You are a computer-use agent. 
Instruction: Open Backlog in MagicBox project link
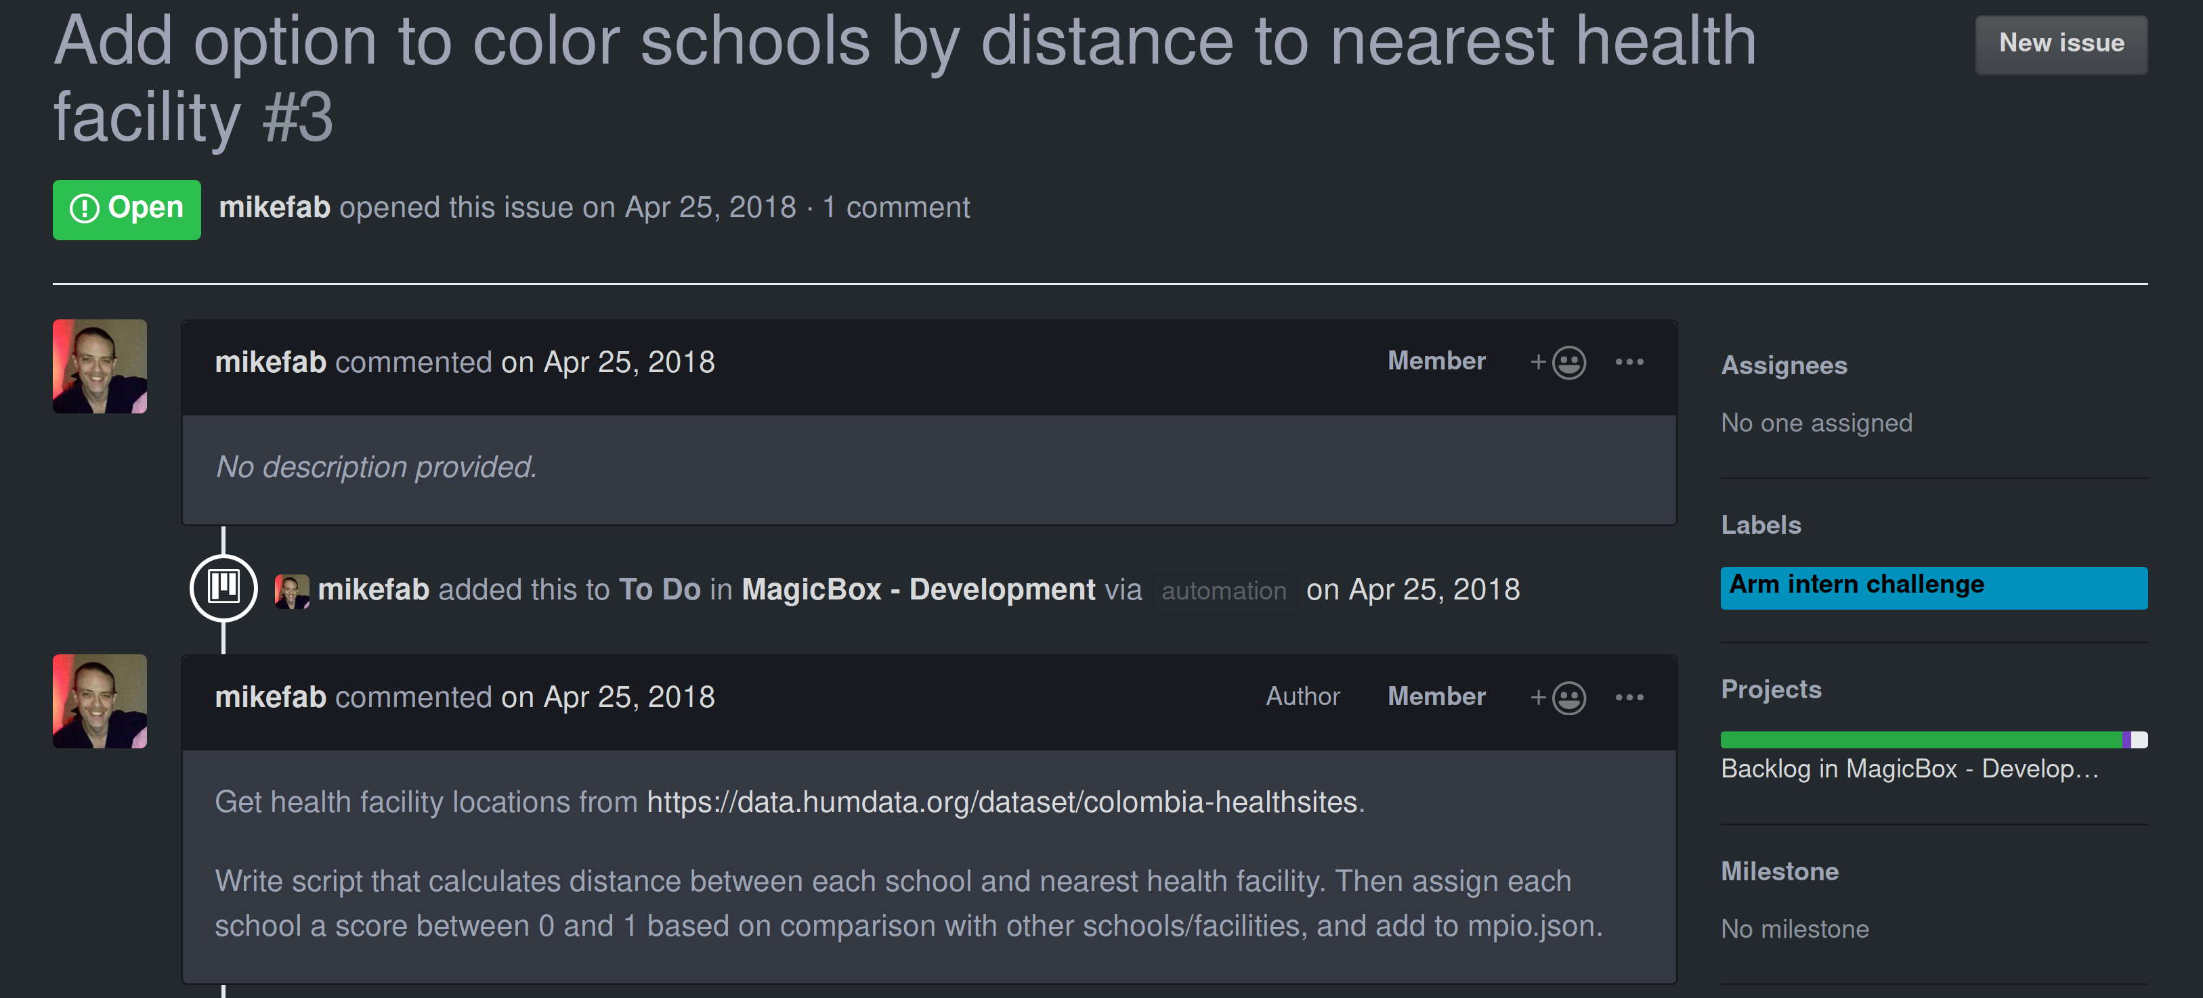(x=1909, y=769)
